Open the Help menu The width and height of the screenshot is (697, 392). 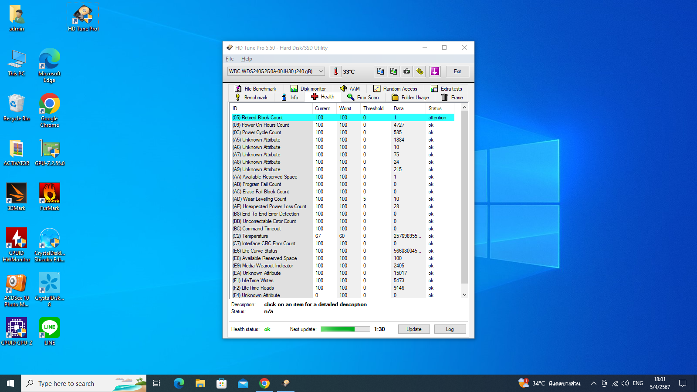[247, 59]
